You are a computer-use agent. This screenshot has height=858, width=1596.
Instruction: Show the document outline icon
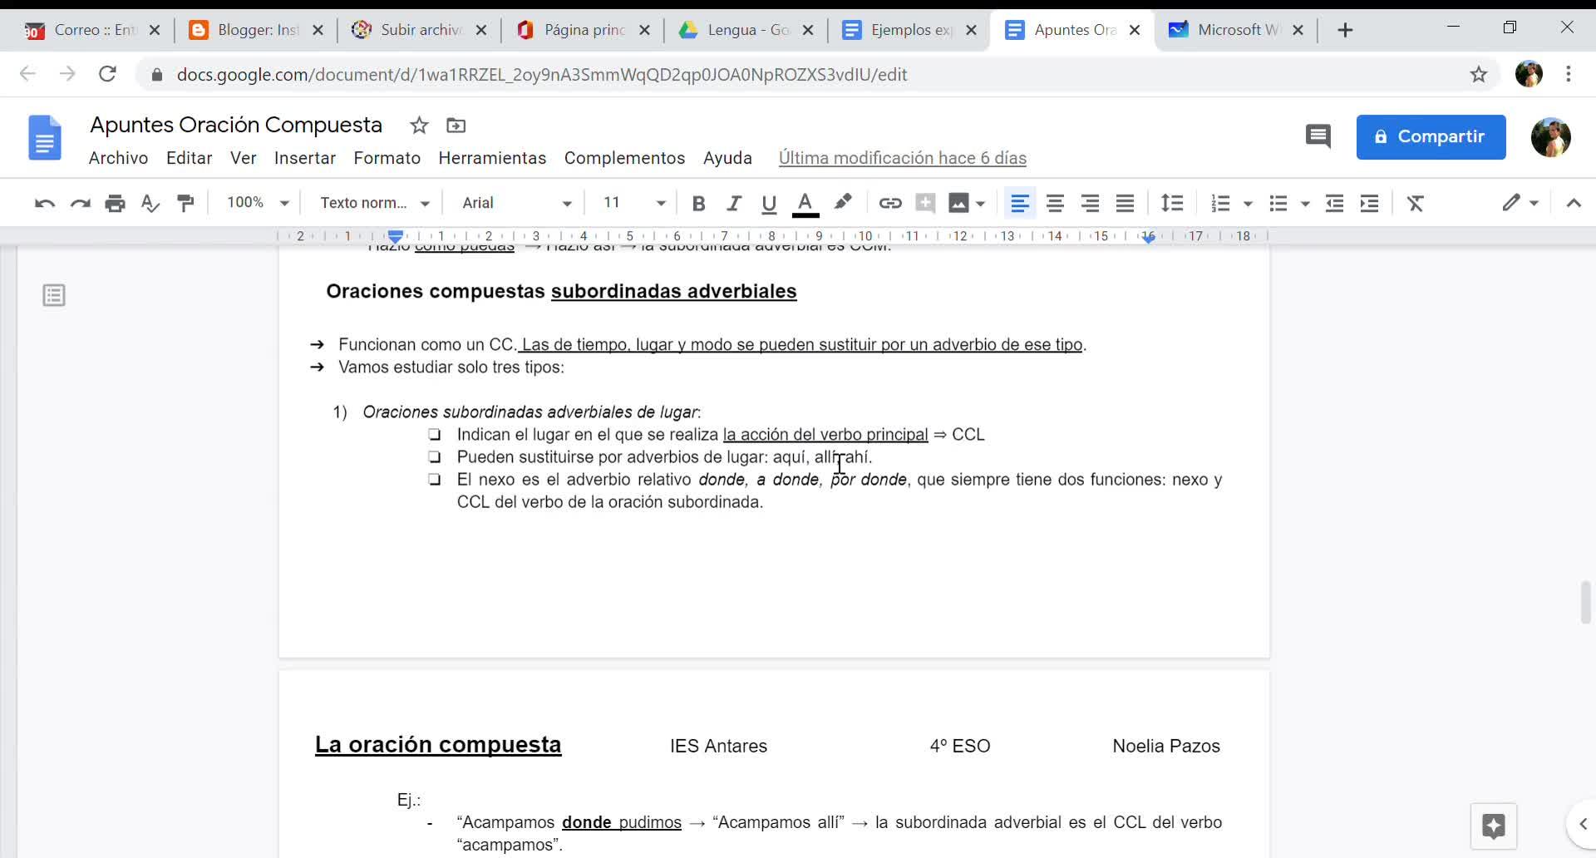(54, 295)
